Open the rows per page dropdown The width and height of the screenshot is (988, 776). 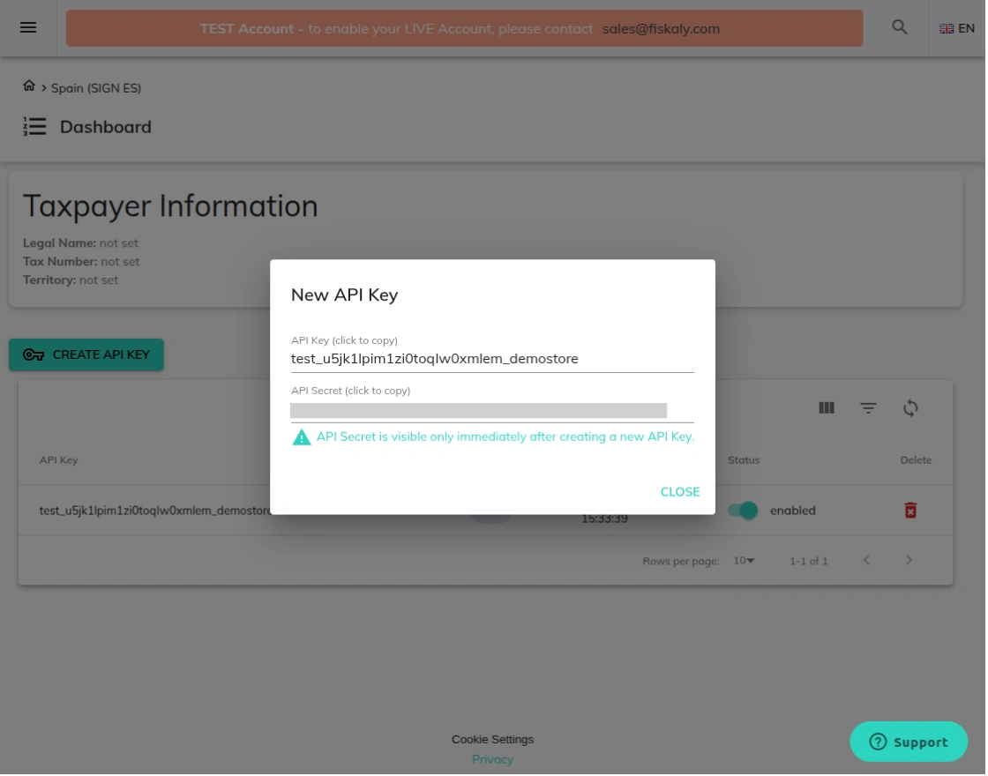tap(745, 561)
